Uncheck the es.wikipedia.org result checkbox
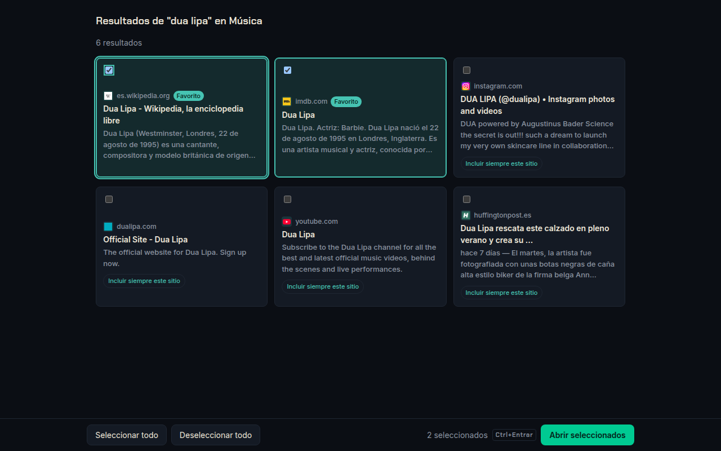 (x=109, y=70)
